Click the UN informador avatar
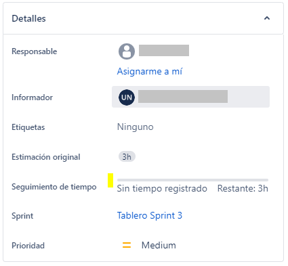The image size is (288, 266). click(127, 97)
